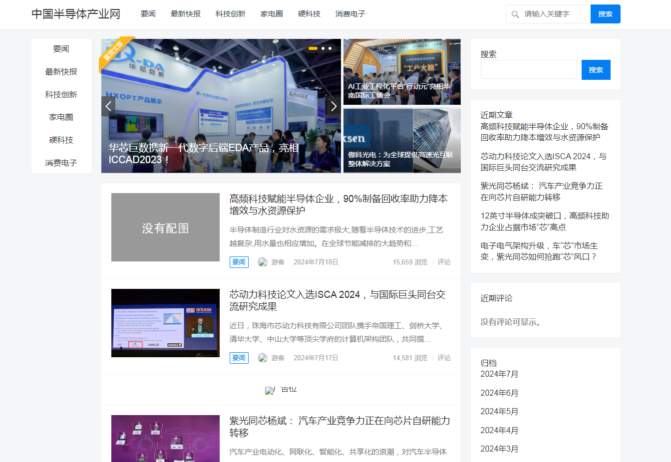The width and height of the screenshot is (671, 462).
Task: Click 要闻 tag on July 17 article
Action: click(x=239, y=358)
